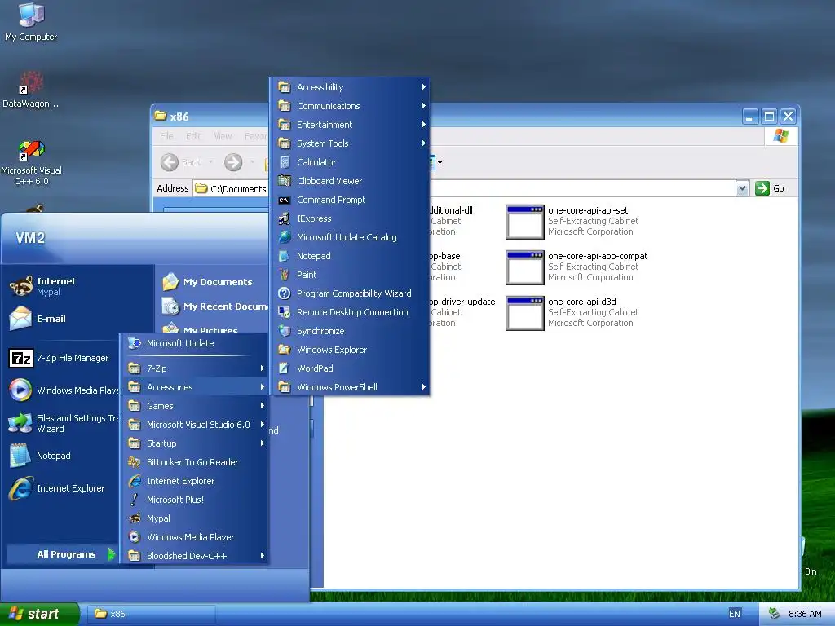
Task: Open Microsoft Update in All Programs
Action: [x=195, y=343]
